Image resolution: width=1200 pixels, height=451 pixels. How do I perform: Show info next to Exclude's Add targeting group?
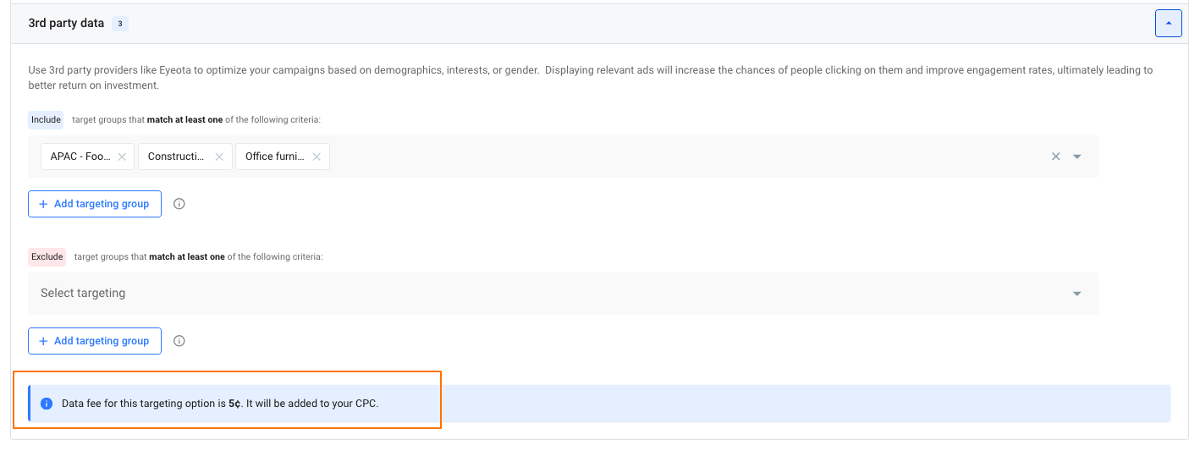coord(179,341)
